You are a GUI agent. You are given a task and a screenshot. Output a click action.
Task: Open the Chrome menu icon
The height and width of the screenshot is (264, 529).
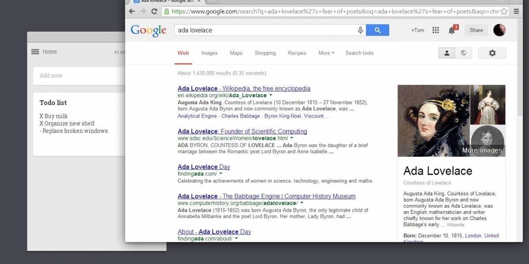pos(515,11)
